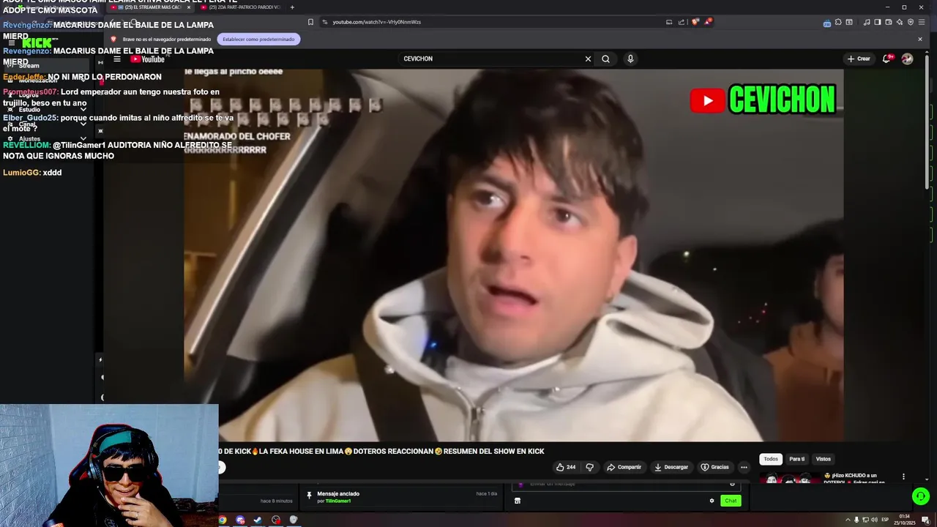Open the media control music-note icon
The width and height of the screenshot is (937, 527).
coord(867,22)
